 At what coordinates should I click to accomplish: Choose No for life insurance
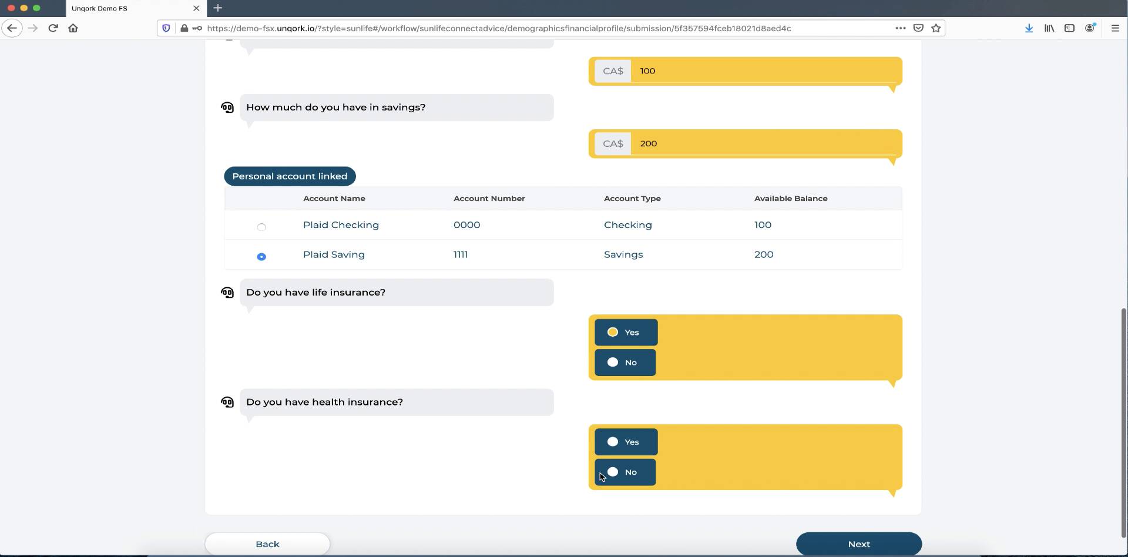(625, 363)
